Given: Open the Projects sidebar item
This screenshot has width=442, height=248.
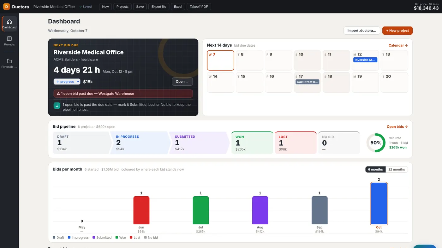Looking at the screenshot, I should [9, 41].
